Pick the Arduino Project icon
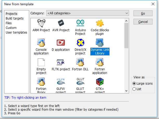 tap(80, 23)
